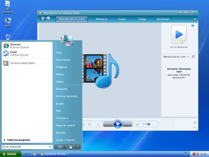
Task: Click the forward arrow next to back
Action: (x=48, y=19)
